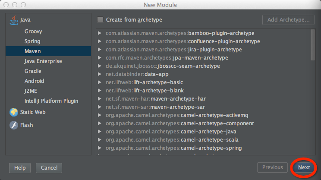Pick IntelliJ Platform Plugin module type
The height and width of the screenshot is (180, 321).
tap(51, 101)
